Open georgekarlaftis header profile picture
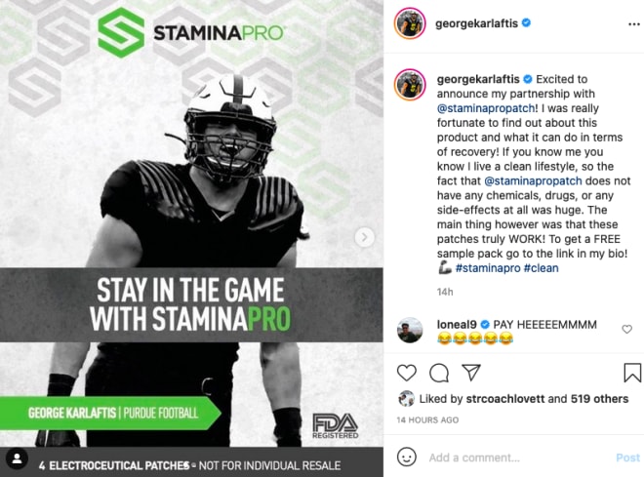The image size is (644, 477). (x=410, y=23)
